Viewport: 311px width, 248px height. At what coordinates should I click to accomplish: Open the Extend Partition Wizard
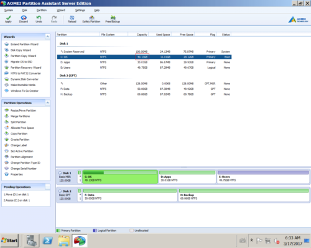[x=24, y=45]
